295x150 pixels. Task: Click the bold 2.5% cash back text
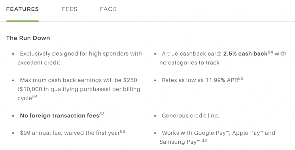(245, 54)
